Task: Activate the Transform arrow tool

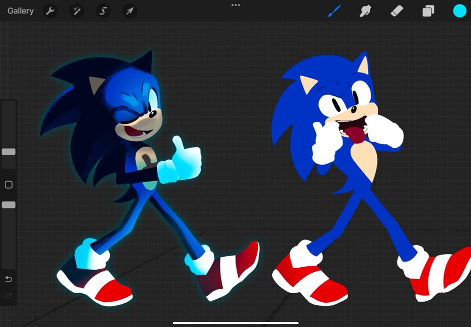Action: 130,11
